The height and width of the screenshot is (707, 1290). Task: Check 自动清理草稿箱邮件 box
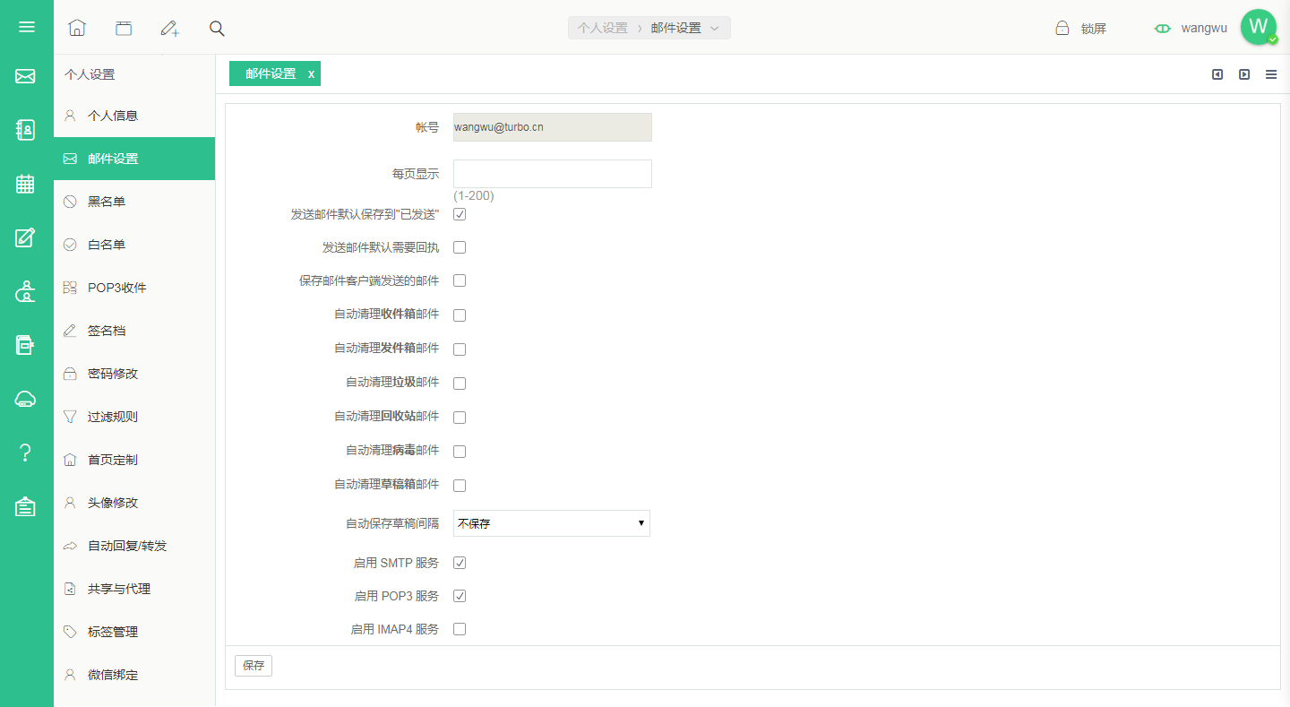click(460, 486)
